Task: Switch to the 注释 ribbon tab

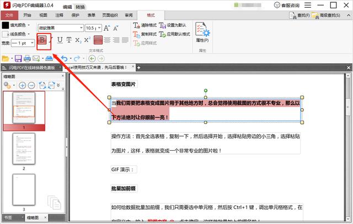Action: coord(59,15)
